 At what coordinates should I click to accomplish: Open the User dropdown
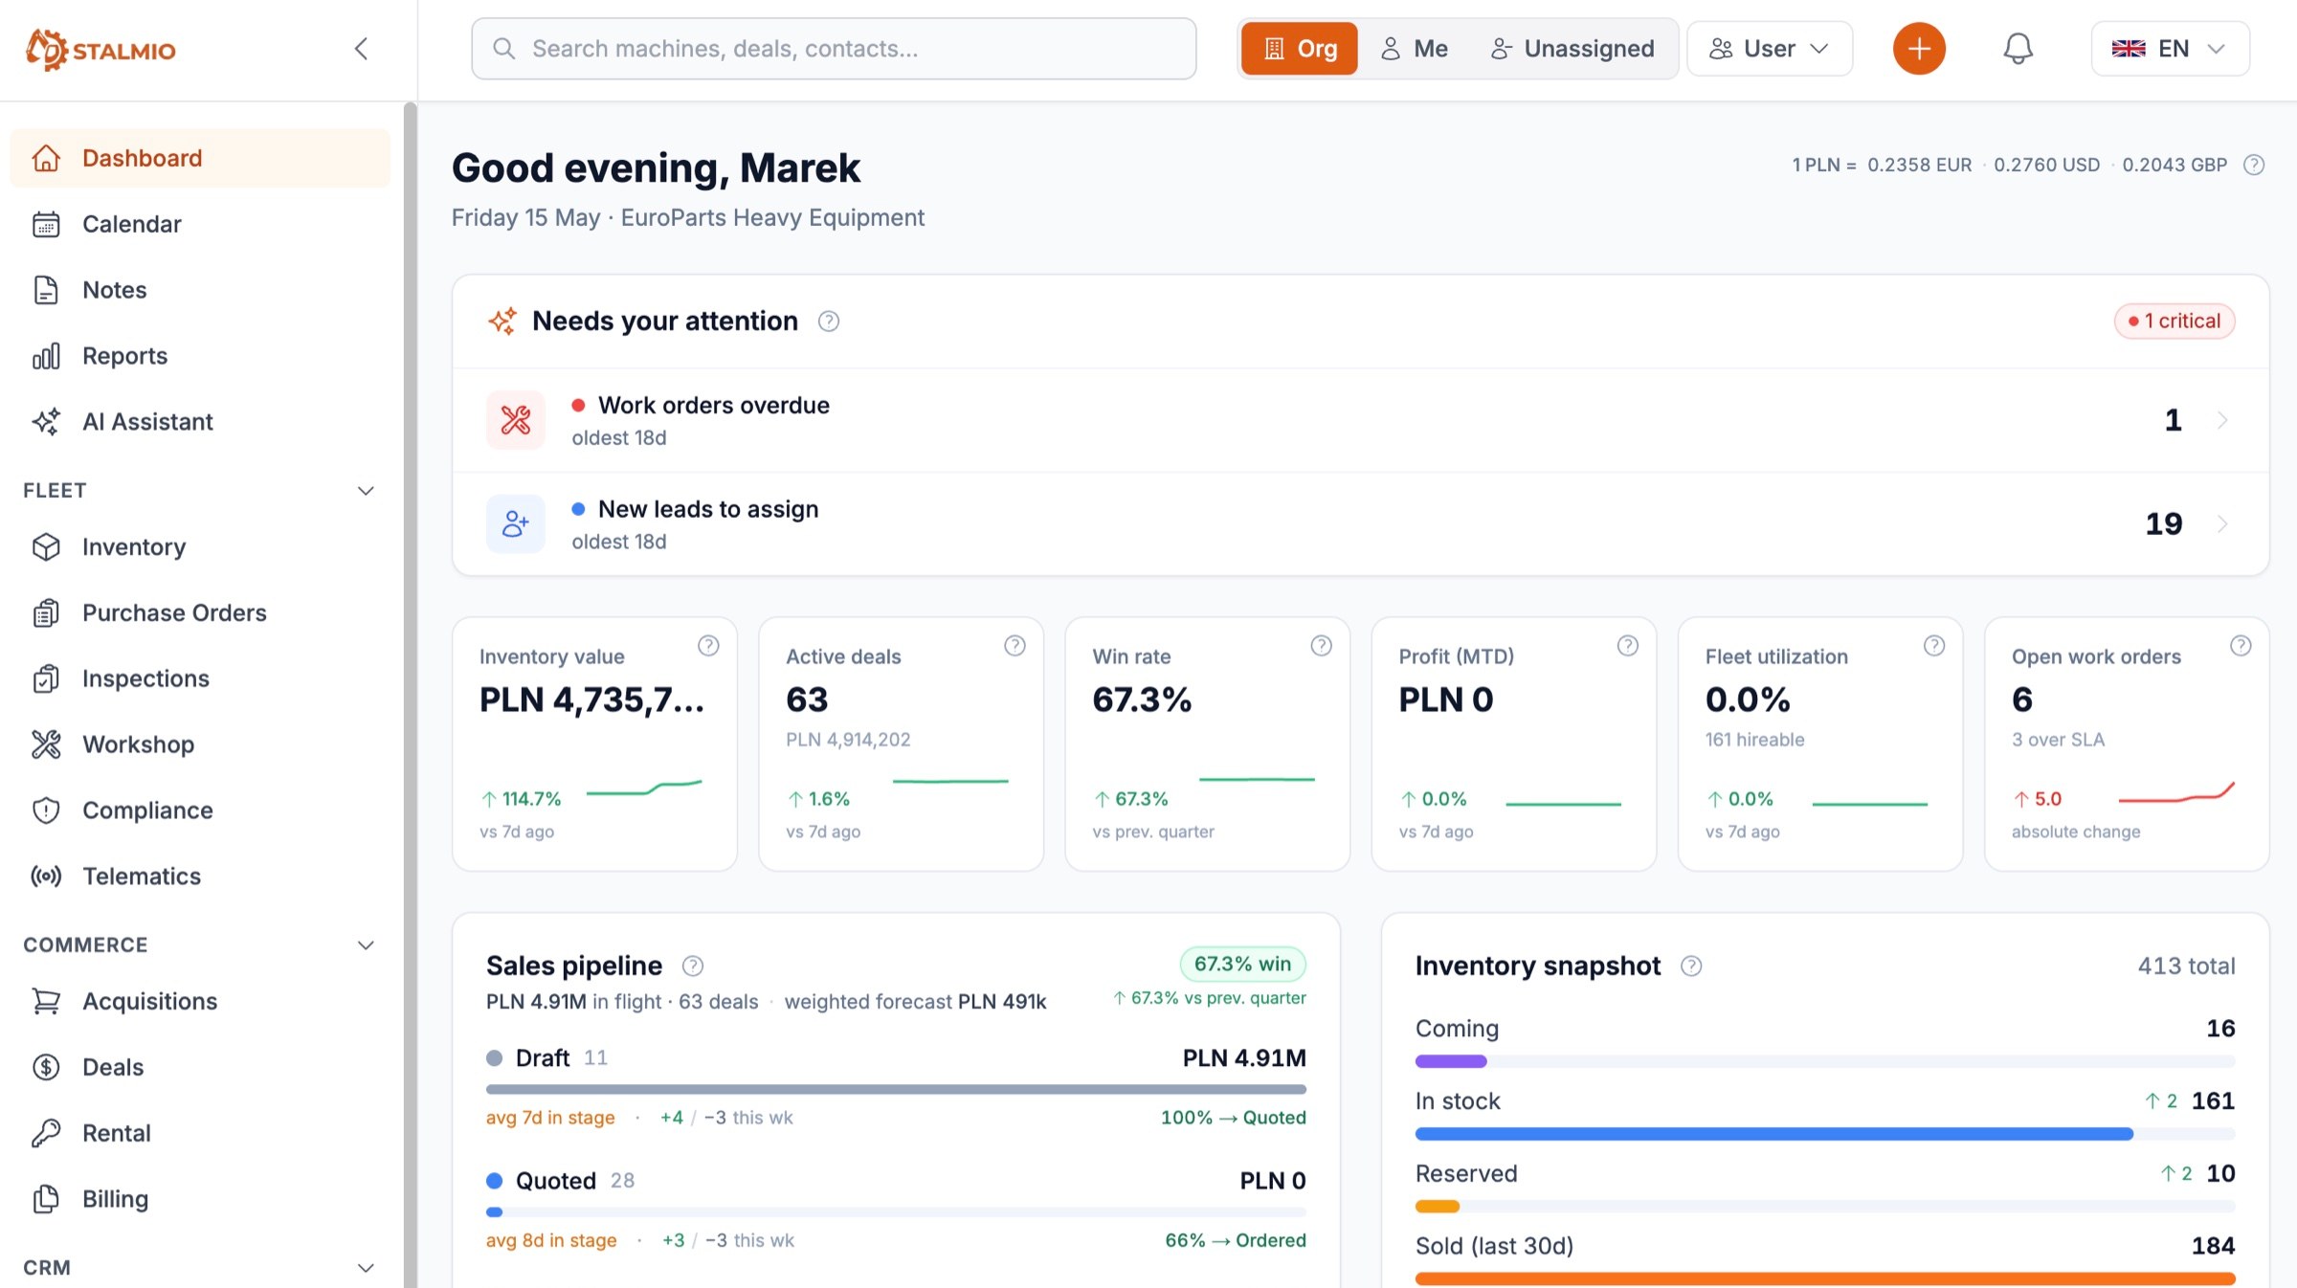pos(1769,49)
